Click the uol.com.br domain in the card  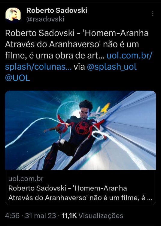pyautogui.click(x=26, y=179)
